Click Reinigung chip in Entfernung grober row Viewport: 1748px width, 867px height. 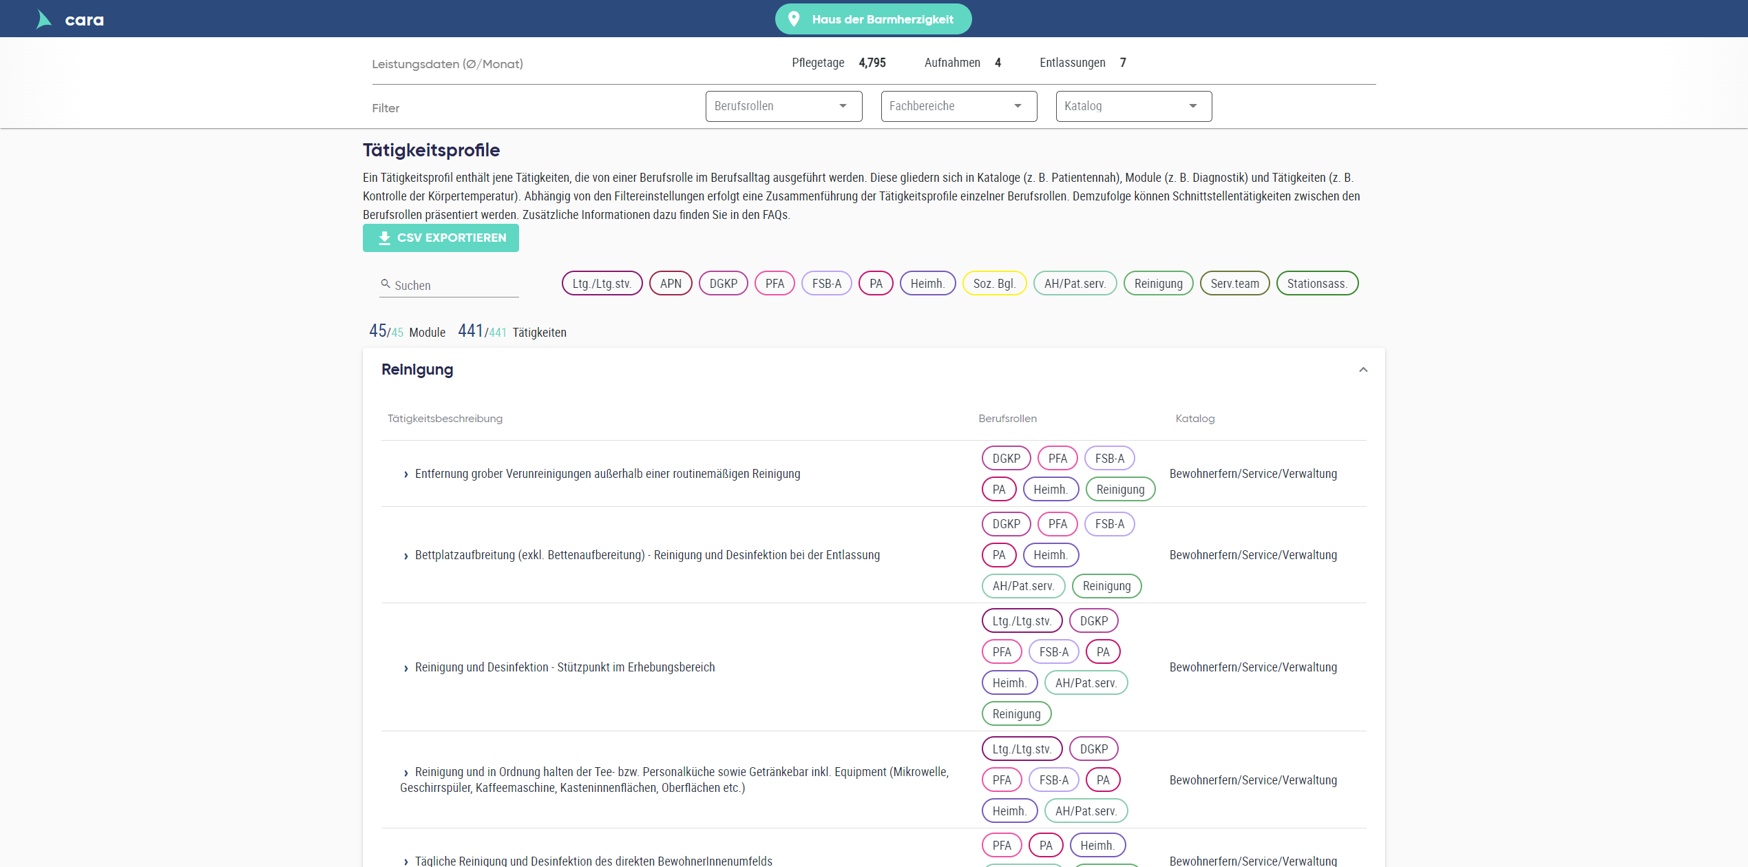pyautogui.click(x=1120, y=489)
